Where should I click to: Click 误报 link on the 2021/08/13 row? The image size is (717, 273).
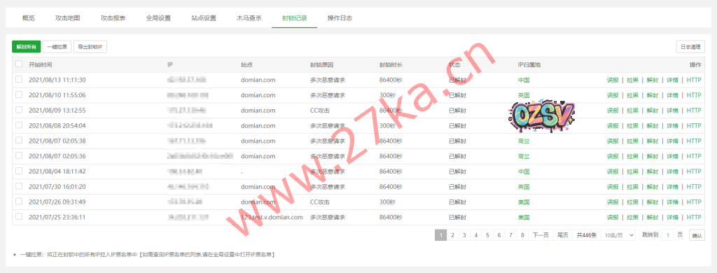613,80
